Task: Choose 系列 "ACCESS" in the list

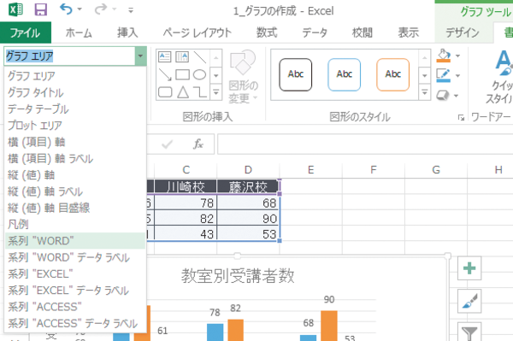Action: tap(75, 307)
